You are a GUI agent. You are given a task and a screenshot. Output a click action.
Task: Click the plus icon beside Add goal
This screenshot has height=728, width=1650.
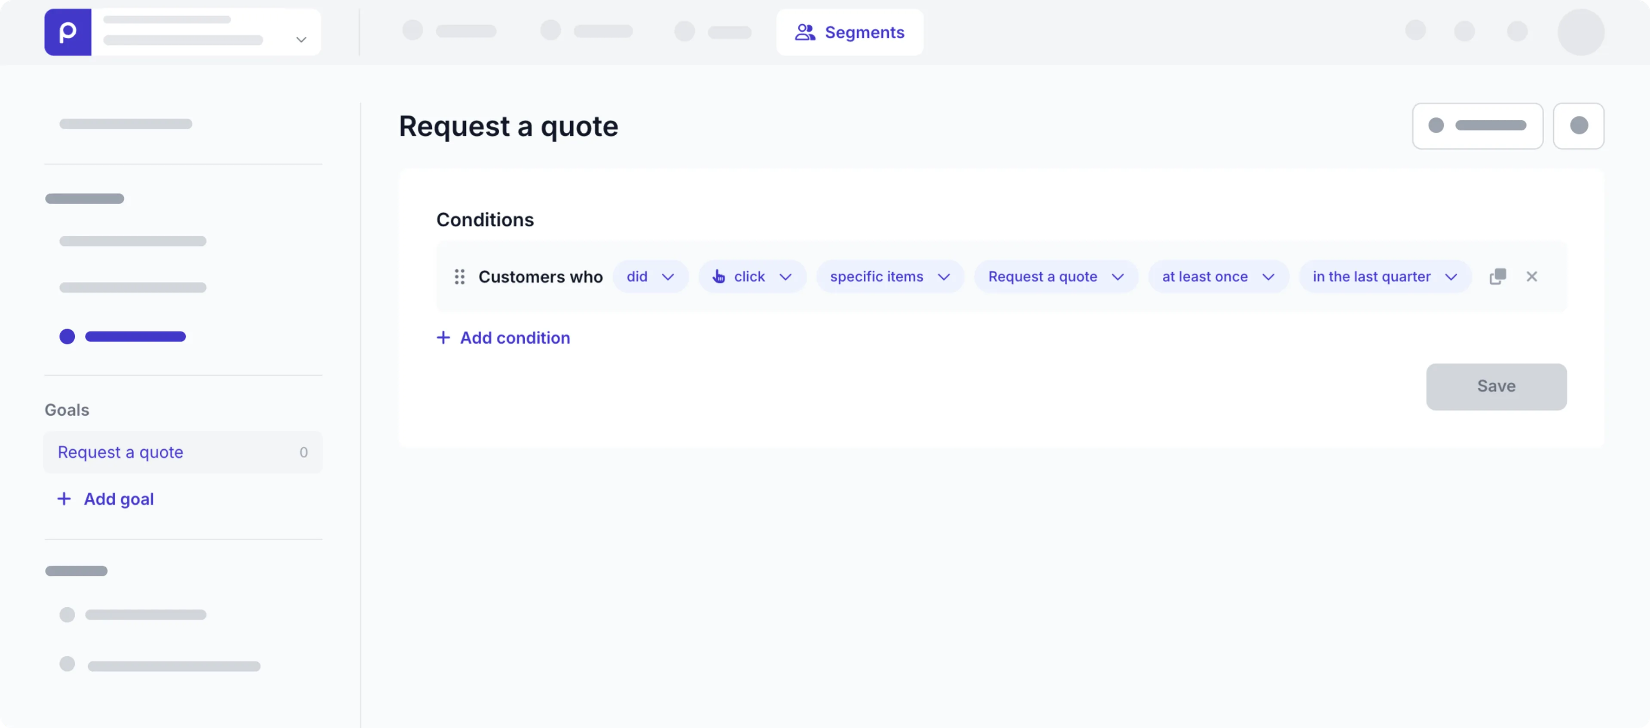(64, 498)
